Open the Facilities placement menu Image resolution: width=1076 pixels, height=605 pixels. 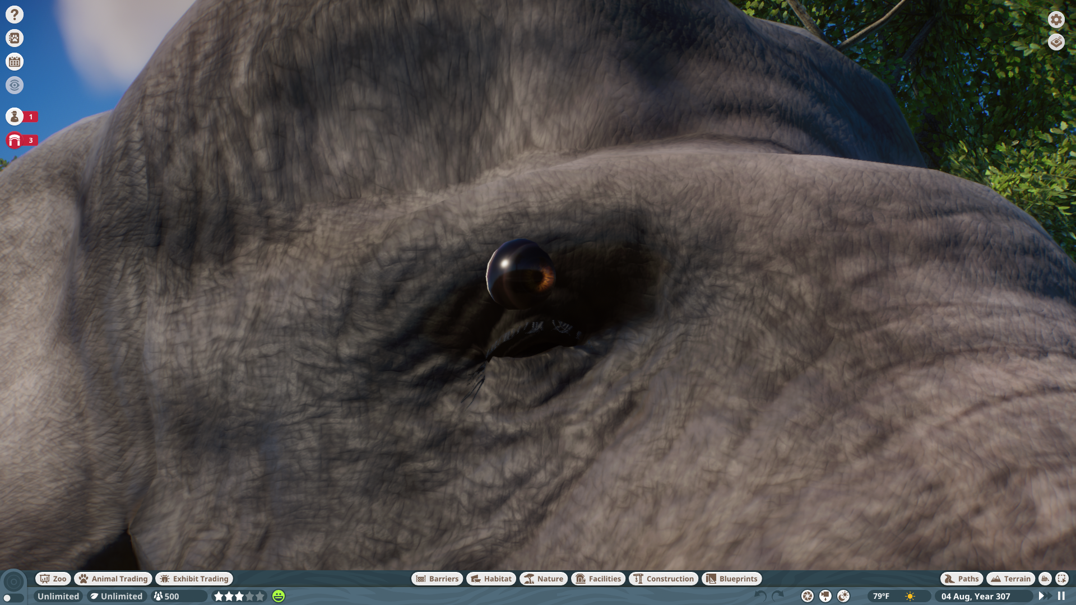tap(598, 579)
